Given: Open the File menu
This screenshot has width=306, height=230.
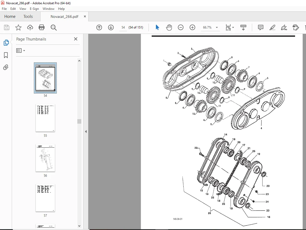Looking at the screenshot, I should click(4, 9).
